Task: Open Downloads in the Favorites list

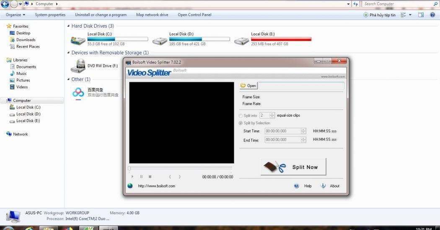Action: coord(26,40)
